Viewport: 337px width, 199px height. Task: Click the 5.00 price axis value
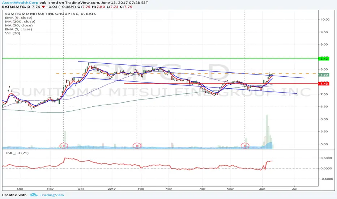pos(324,144)
